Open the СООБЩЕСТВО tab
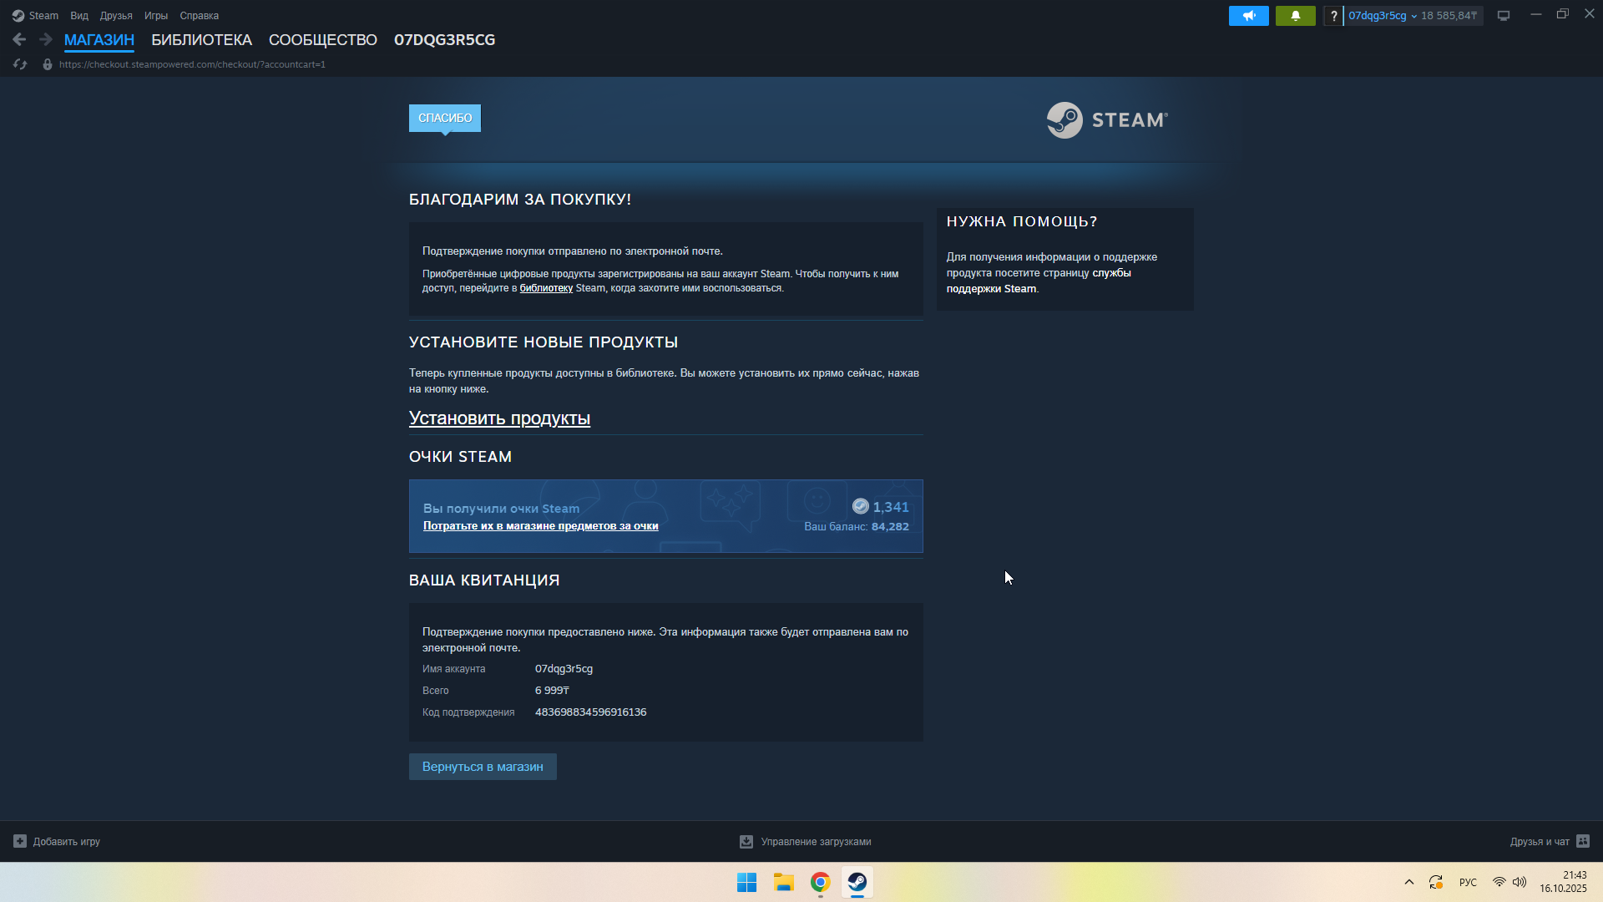1603x902 pixels. point(322,40)
